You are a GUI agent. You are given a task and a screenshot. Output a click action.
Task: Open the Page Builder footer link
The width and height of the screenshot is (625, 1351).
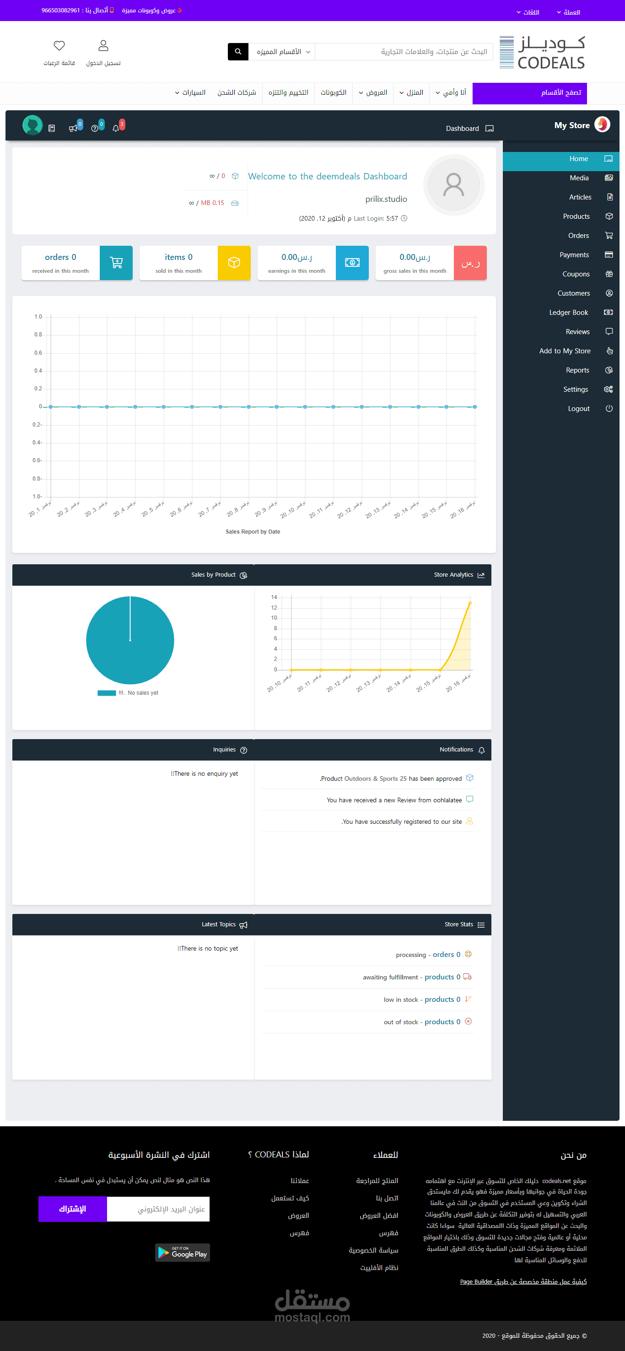coord(523,1281)
